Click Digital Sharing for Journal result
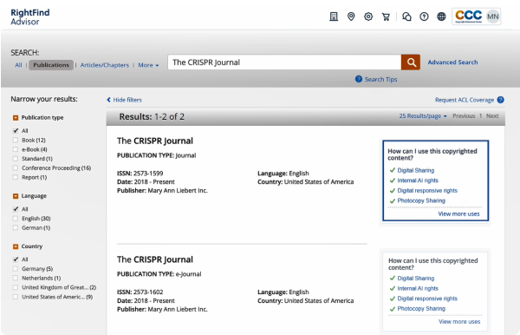The width and height of the screenshot is (520, 335). tap(415, 170)
